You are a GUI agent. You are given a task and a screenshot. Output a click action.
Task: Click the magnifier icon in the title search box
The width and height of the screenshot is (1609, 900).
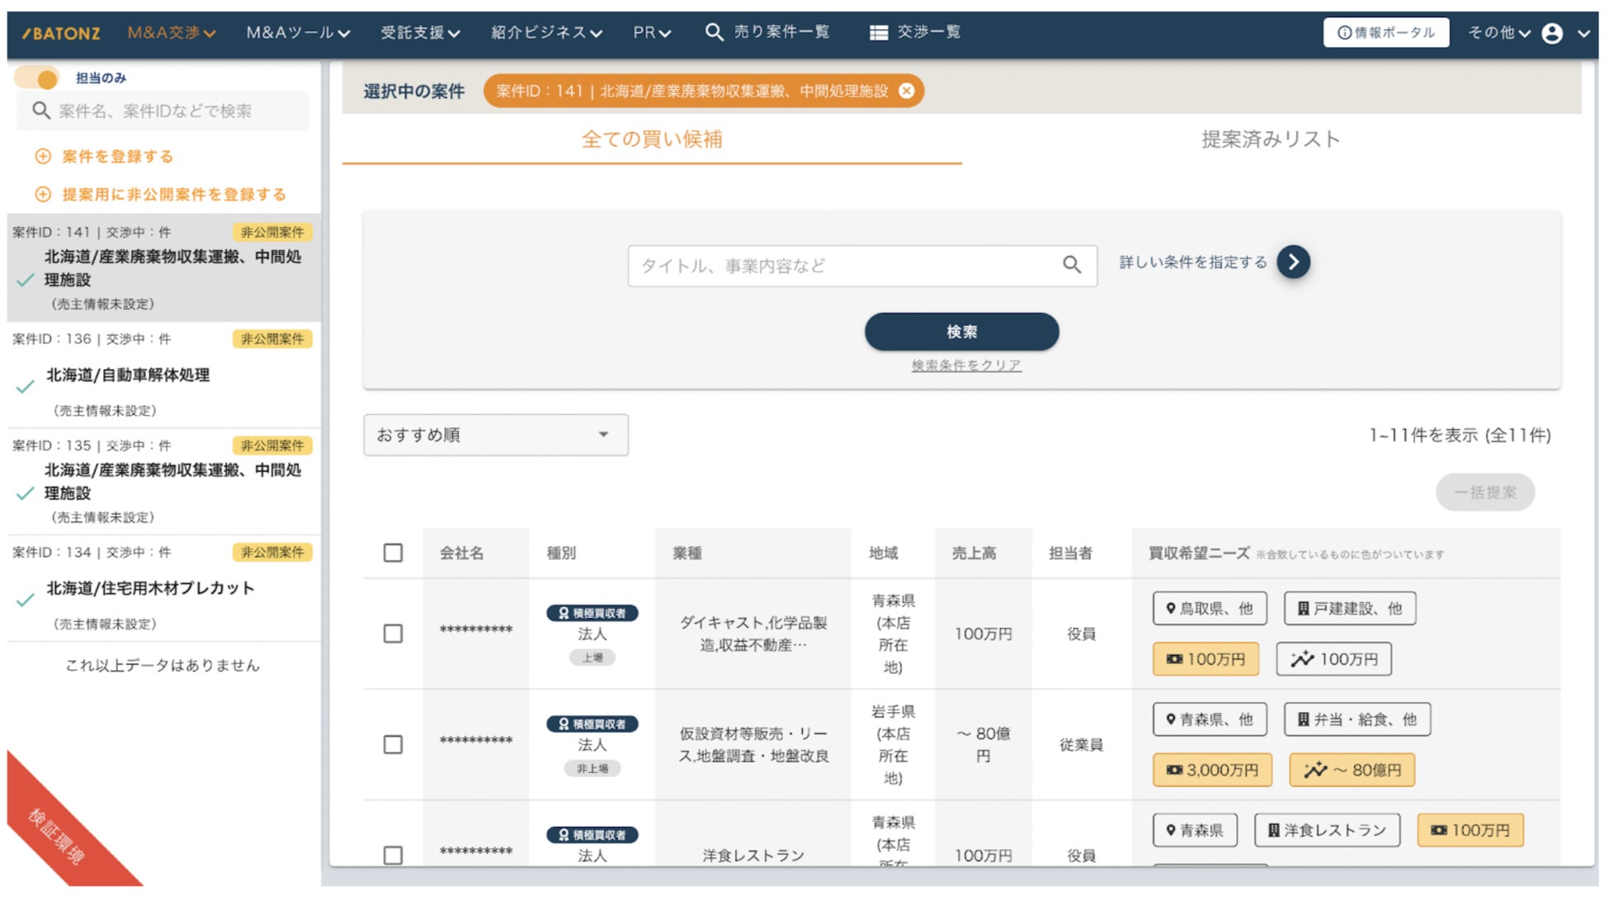[1071, 265]
